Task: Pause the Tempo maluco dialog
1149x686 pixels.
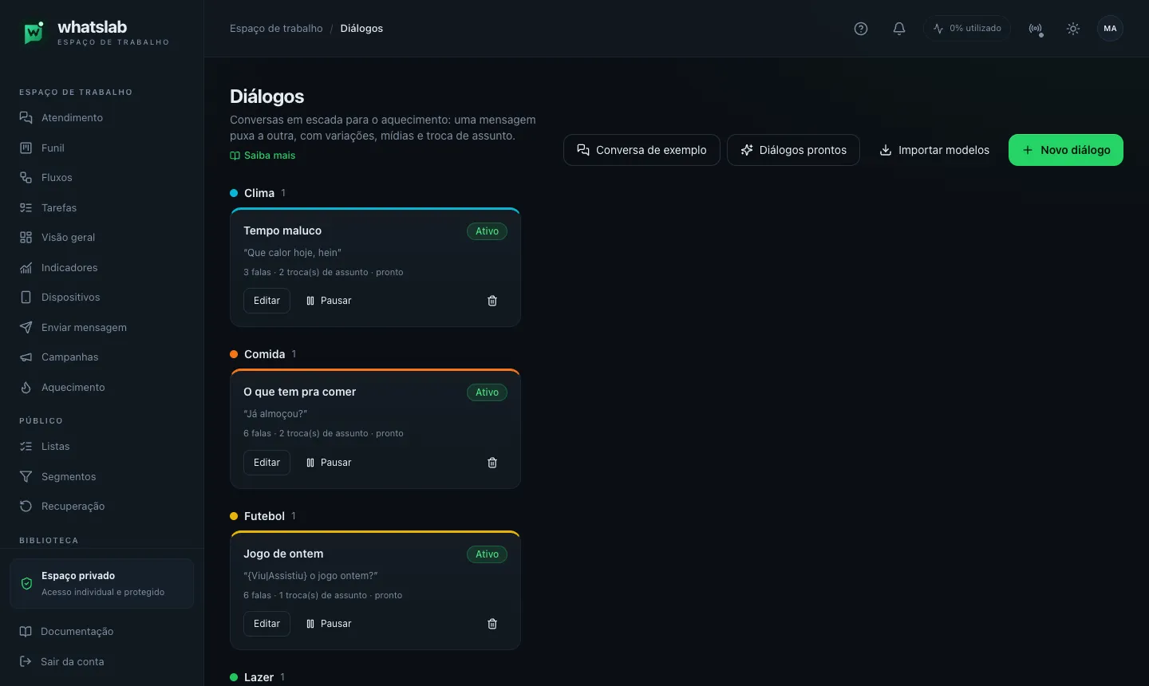Action: [x=329, y=301]
